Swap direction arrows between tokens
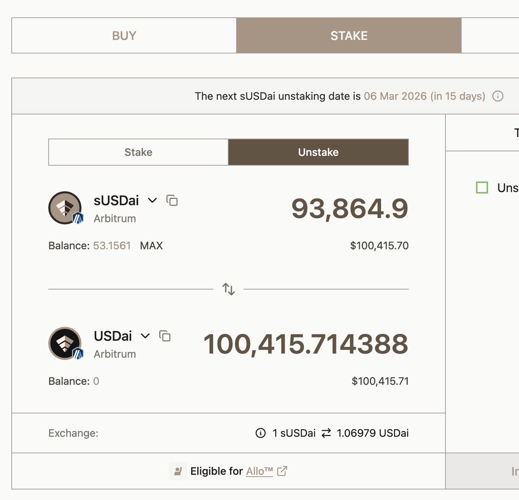Image resolution: width=519 pixels, height=500 pixels. [x=228, y=289]
